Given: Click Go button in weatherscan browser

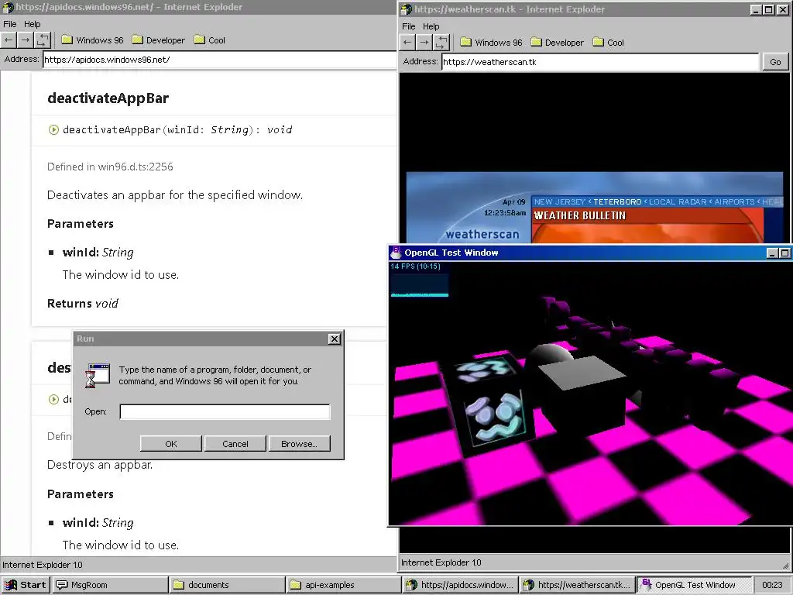Looking at the screenshot, I should pyautogui.click(x=775, y=62).
